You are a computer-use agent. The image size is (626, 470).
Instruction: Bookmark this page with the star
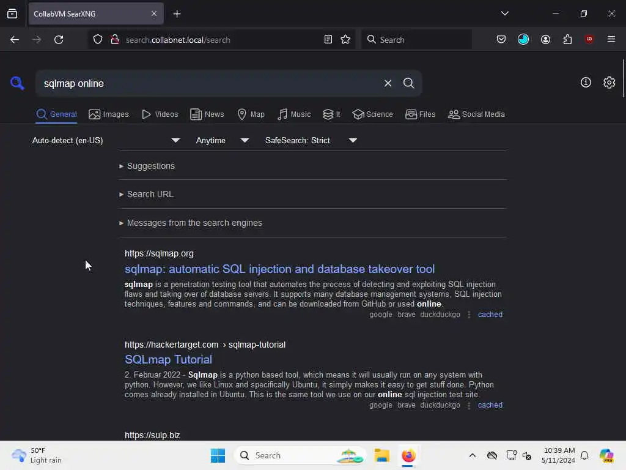tap(345, 40)
